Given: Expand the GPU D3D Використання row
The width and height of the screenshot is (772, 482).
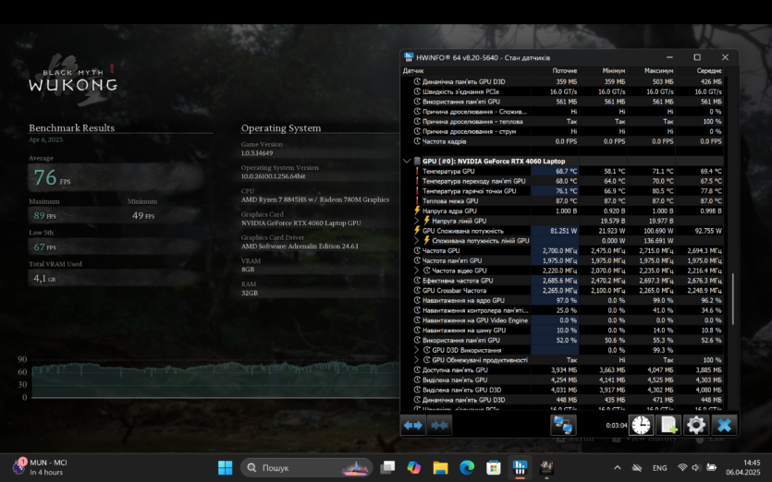Looking at the screenshot, I should coord(417,350).
